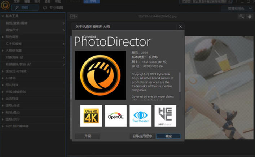Click the TrueTheater badge
Screen dimensions: 255x157
point(141,116)
